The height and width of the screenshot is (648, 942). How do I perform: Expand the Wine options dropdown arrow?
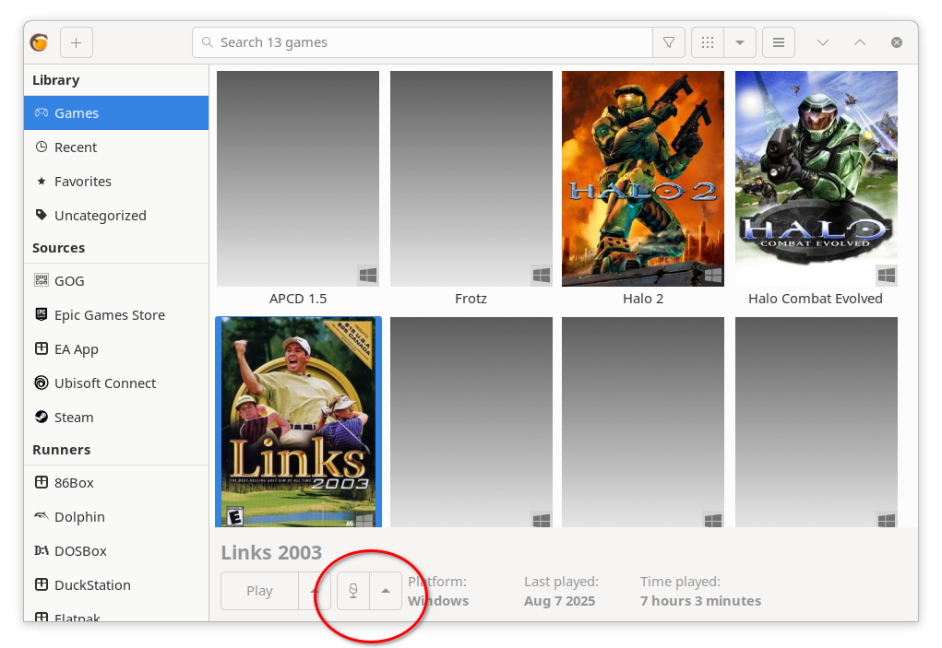(386, 591)
